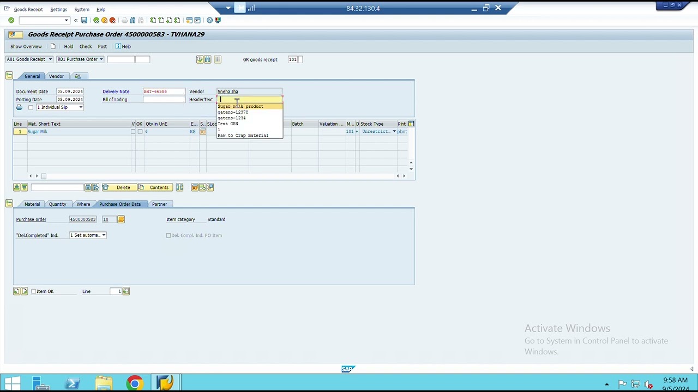Click the blue Help question mark icon

[x=209, y=20]
